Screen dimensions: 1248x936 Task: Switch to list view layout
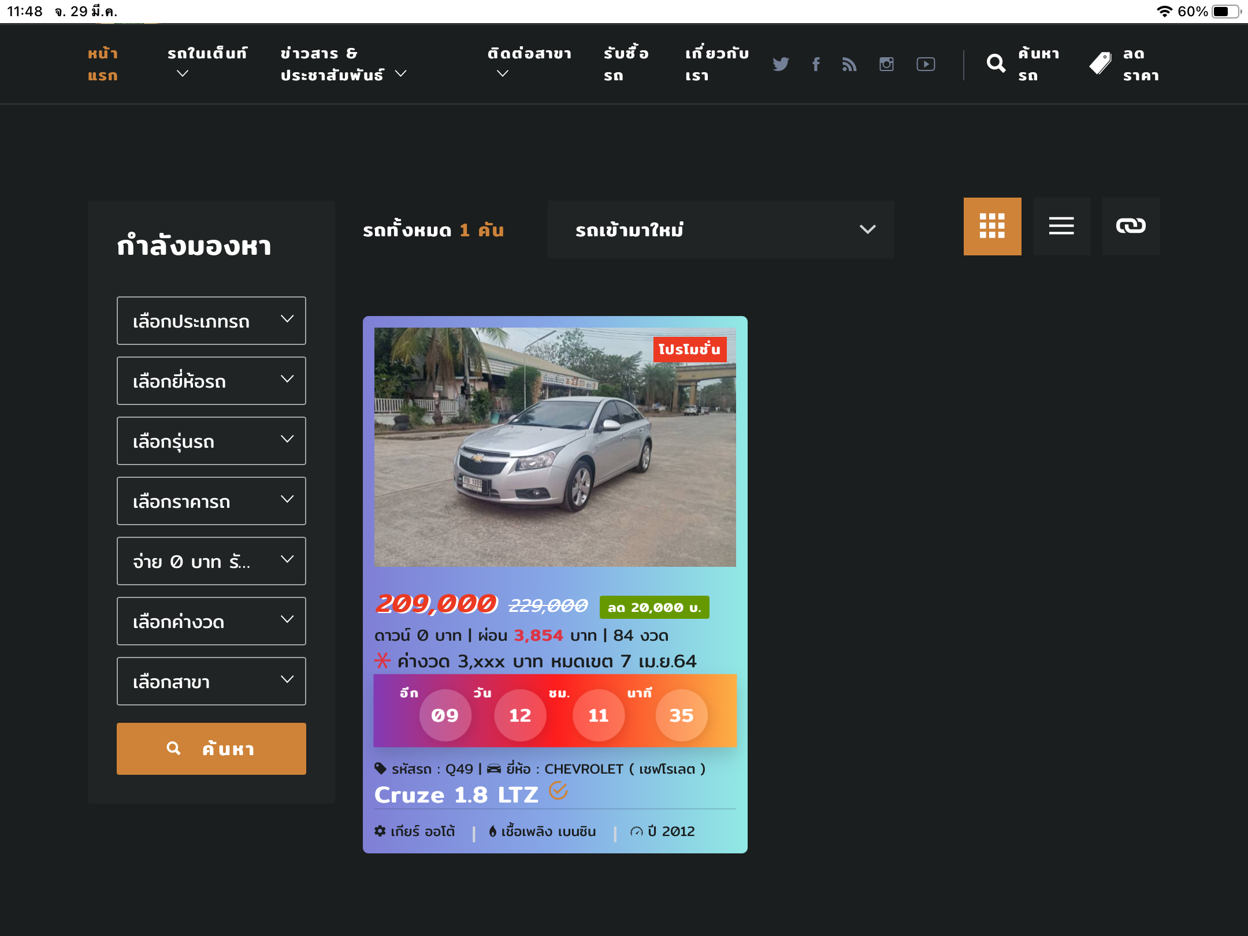point(1061,226)
